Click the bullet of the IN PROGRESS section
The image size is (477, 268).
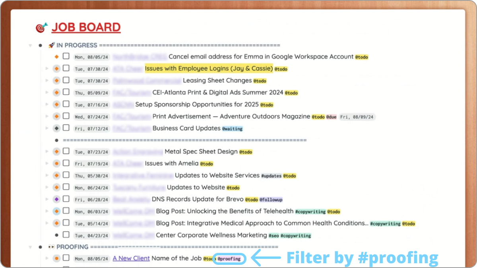pyautogui.click(x=40, y=45)
